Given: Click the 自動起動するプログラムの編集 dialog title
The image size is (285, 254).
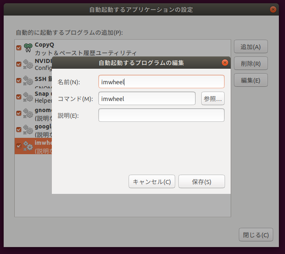Looking at the screenshot, I should click(x=141, y=63).
